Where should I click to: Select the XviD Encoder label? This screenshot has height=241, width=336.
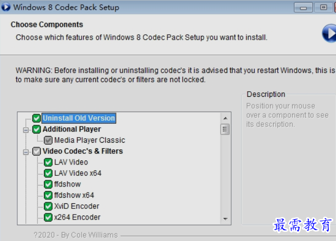(77, 206)
